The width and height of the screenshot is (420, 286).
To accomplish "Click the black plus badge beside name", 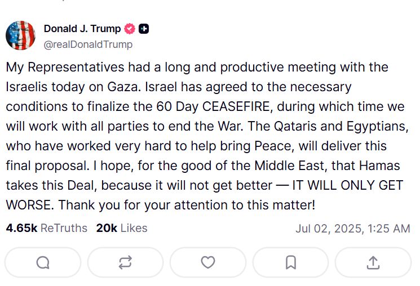I will [144, 29].
